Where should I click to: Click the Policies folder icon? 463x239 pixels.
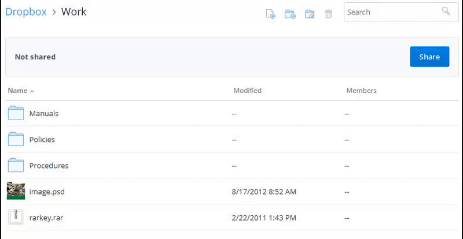click(16, 139)
